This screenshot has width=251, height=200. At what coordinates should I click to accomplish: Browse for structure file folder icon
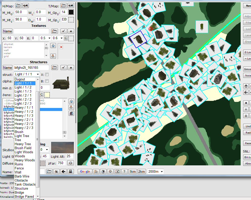pyautogui.click(x=55, y=68)
